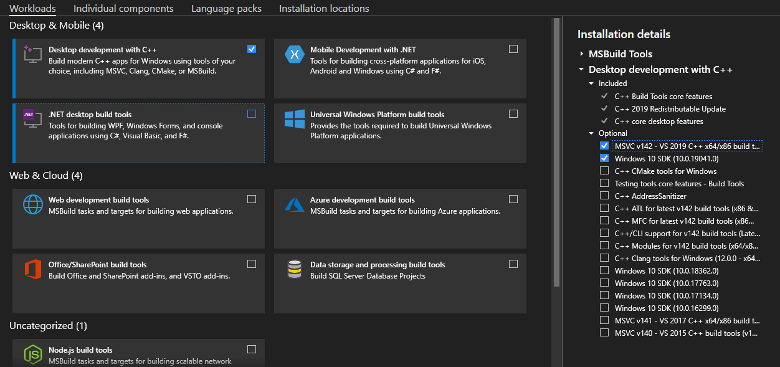This screenshot has height=367, width=780.
Task: Check Data storage and processing build tools
Action: point(513,264)
